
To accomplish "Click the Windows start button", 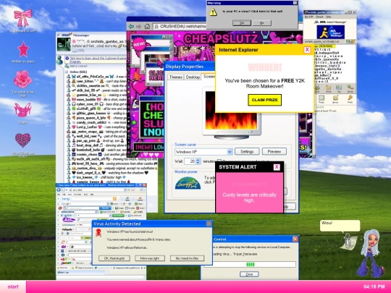I will tap(13, 286).
